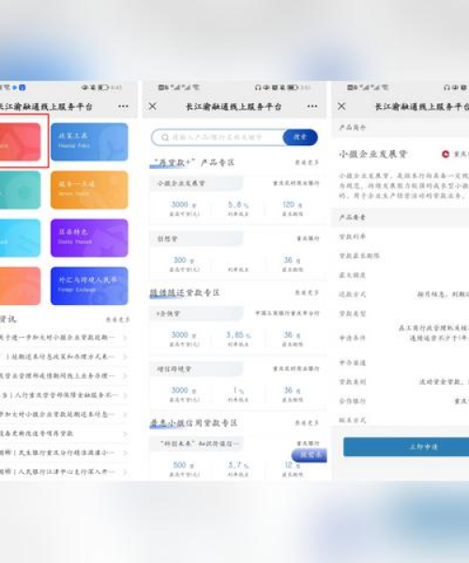The width and height of the screenshot is (469, 563).
Task: Click the 小微企业发展贷 title on detail screen
Action: tap(372, 154)
